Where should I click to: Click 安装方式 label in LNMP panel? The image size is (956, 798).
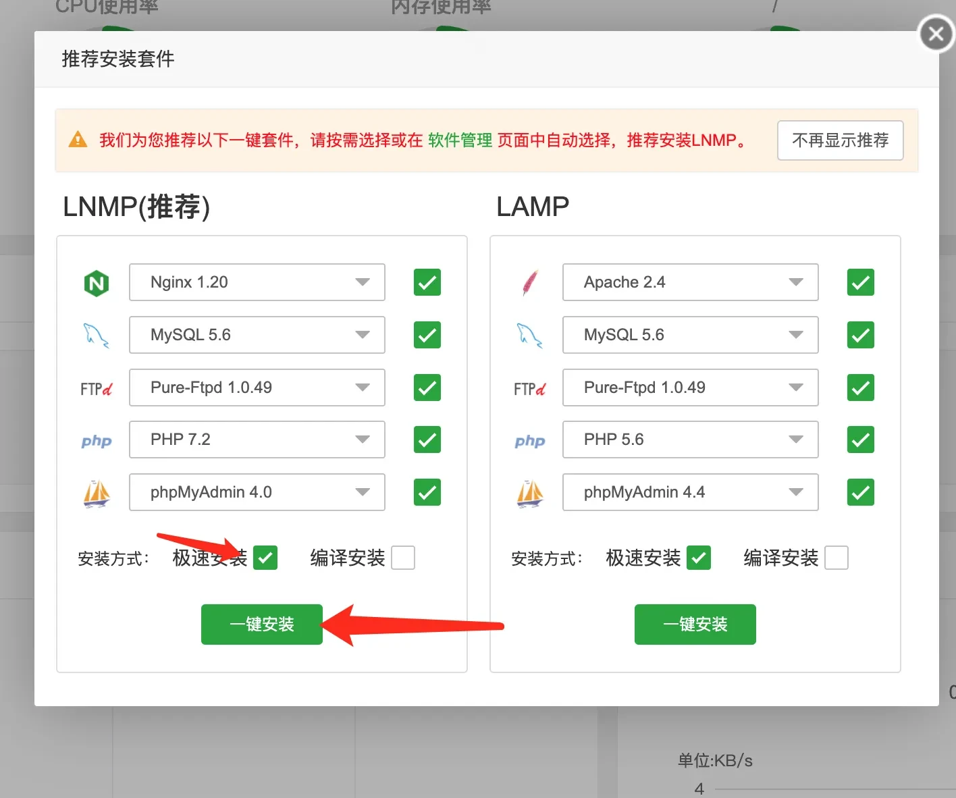tap(113, 559)
